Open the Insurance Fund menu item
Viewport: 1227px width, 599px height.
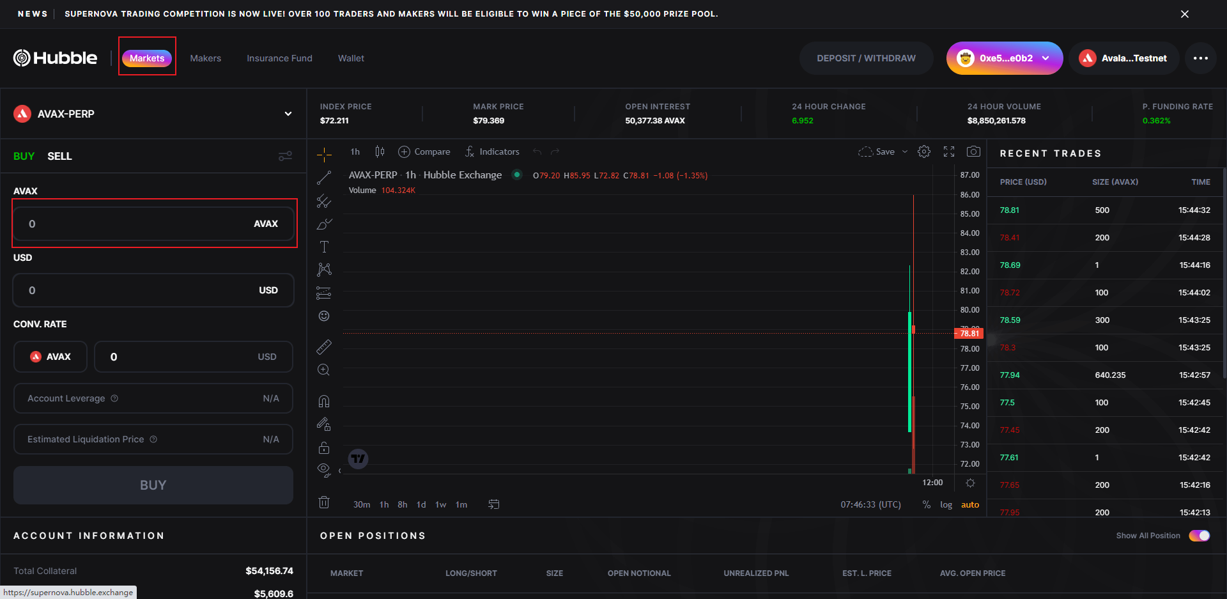[279, 58]
